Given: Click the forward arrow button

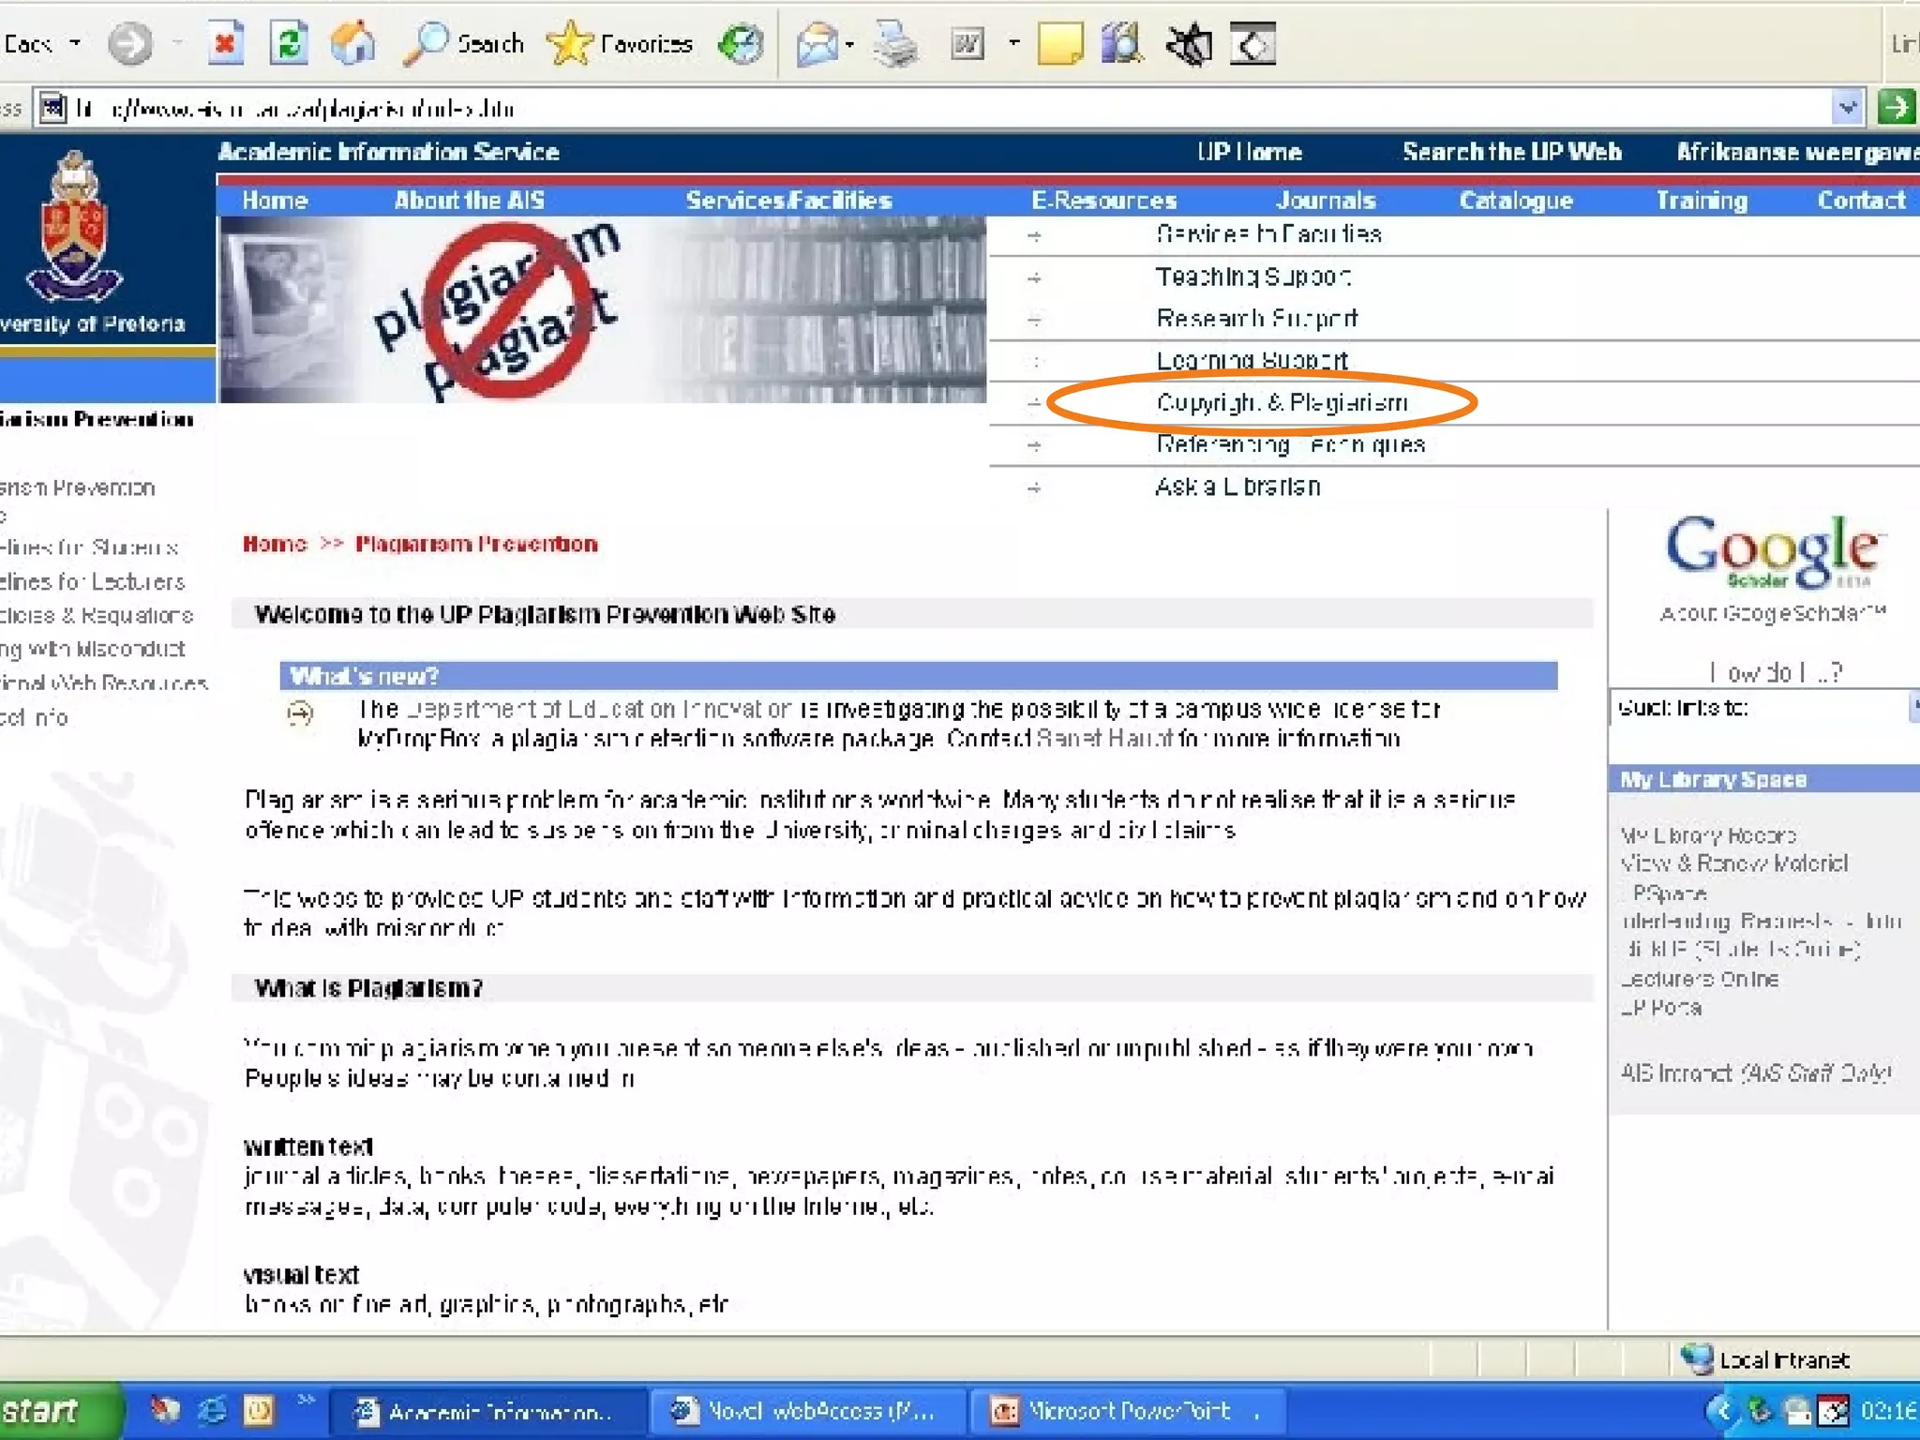Looking at the screenshot, I should click(x=130, y=44).
